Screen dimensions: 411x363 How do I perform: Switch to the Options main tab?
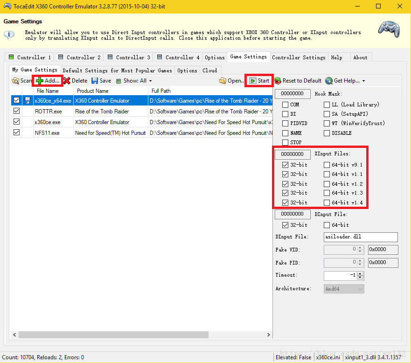click(x=215, y=57)
